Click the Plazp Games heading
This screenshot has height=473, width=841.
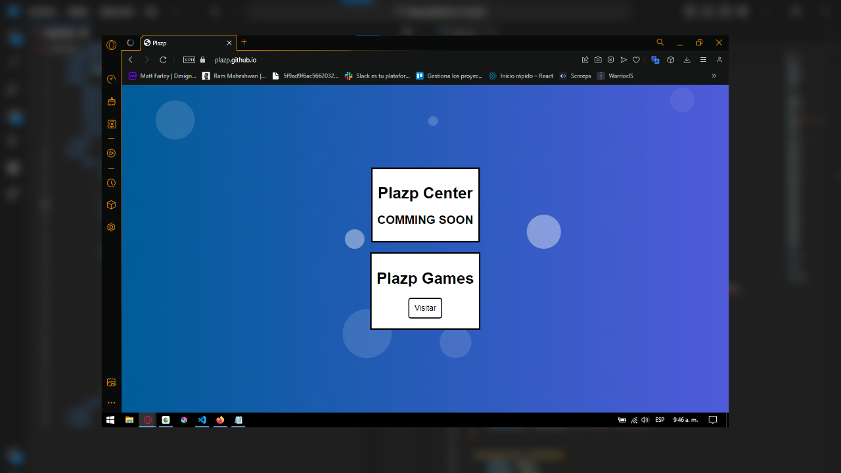[425, 278]
